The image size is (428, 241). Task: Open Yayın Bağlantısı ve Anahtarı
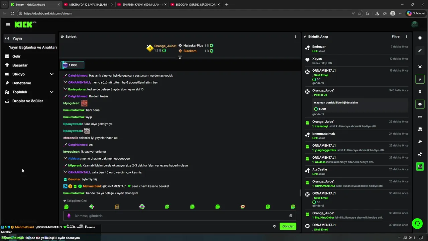pyautogui.click(x=32, y=47)
